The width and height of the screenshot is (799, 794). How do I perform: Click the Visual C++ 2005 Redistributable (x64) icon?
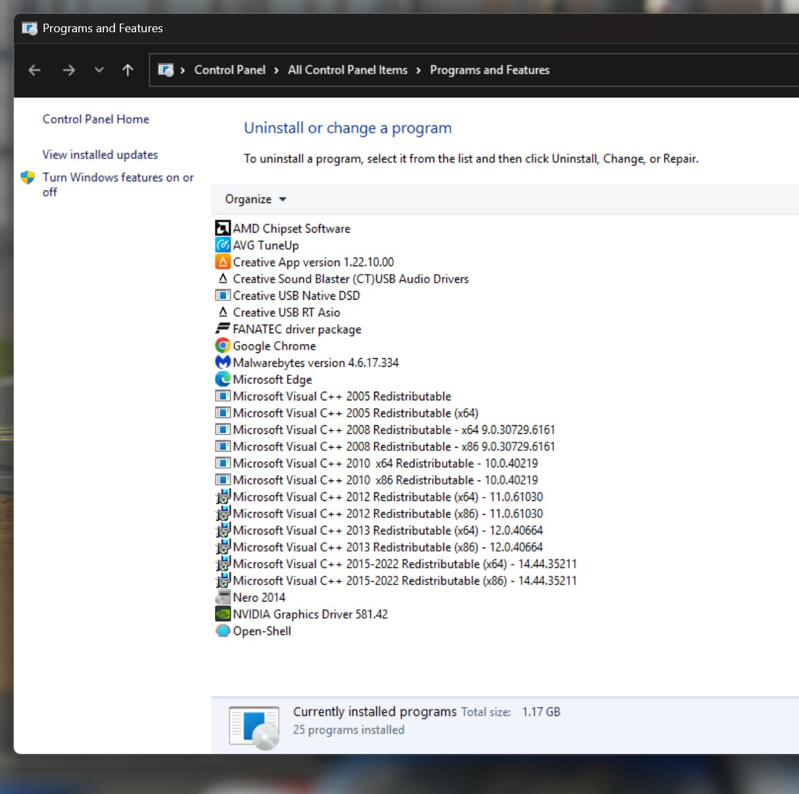point(223,413)
